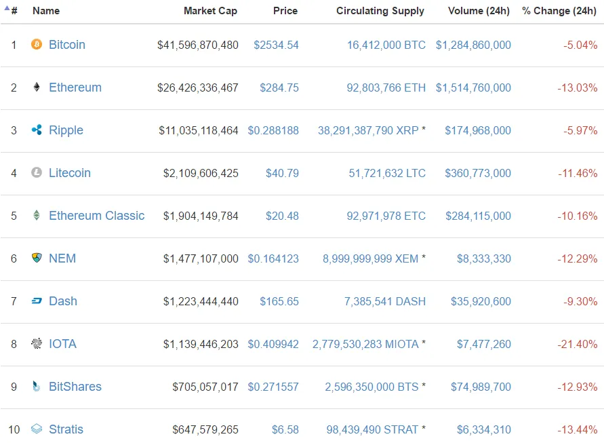The height and width of the screenshot is (443, 604).
Task: Select Bitcoin market cap $41,596,870,480
Action: pyautogui.click(x=198, y=45)
